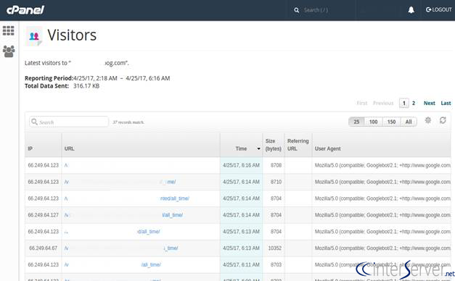Click the Visitors heading
The height and width of the screenshot is (281, 455).
coord(72,35)
